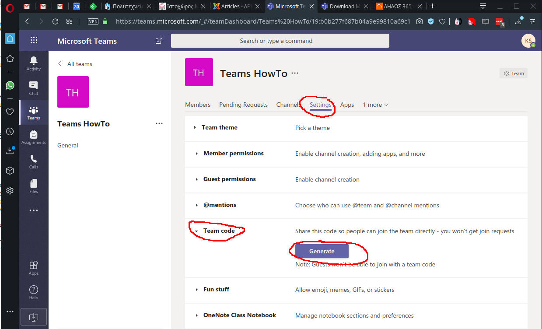Open Assignments from the left rail

tap(34, 137)
